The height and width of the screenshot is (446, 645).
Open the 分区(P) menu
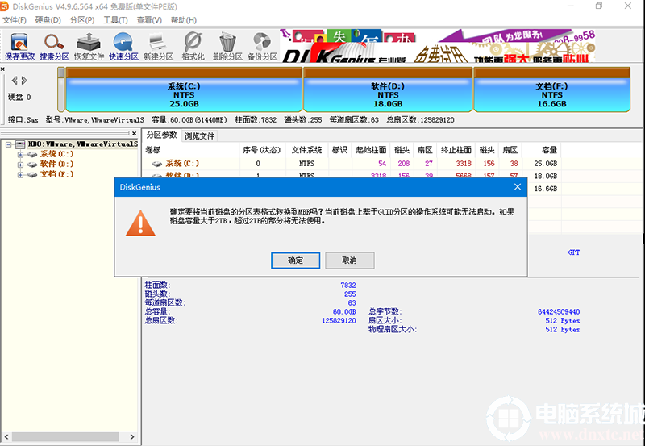pyautogui.click(x=82, y=20)
